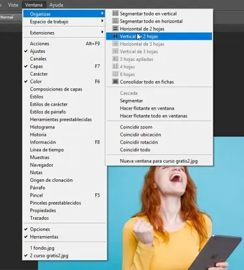244x270 pixels.
Task: Show the Origen de clonación panel
Action: coord(64,180)
